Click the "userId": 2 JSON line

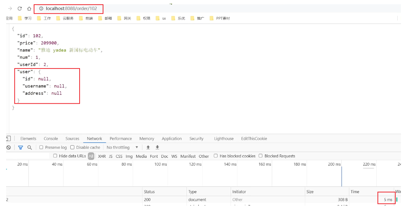click(33, 64)
